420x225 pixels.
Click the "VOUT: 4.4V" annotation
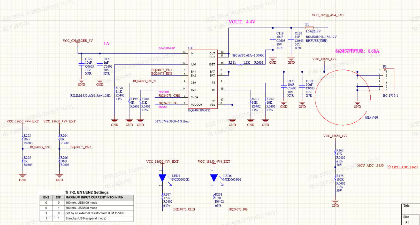click(242, 22)
